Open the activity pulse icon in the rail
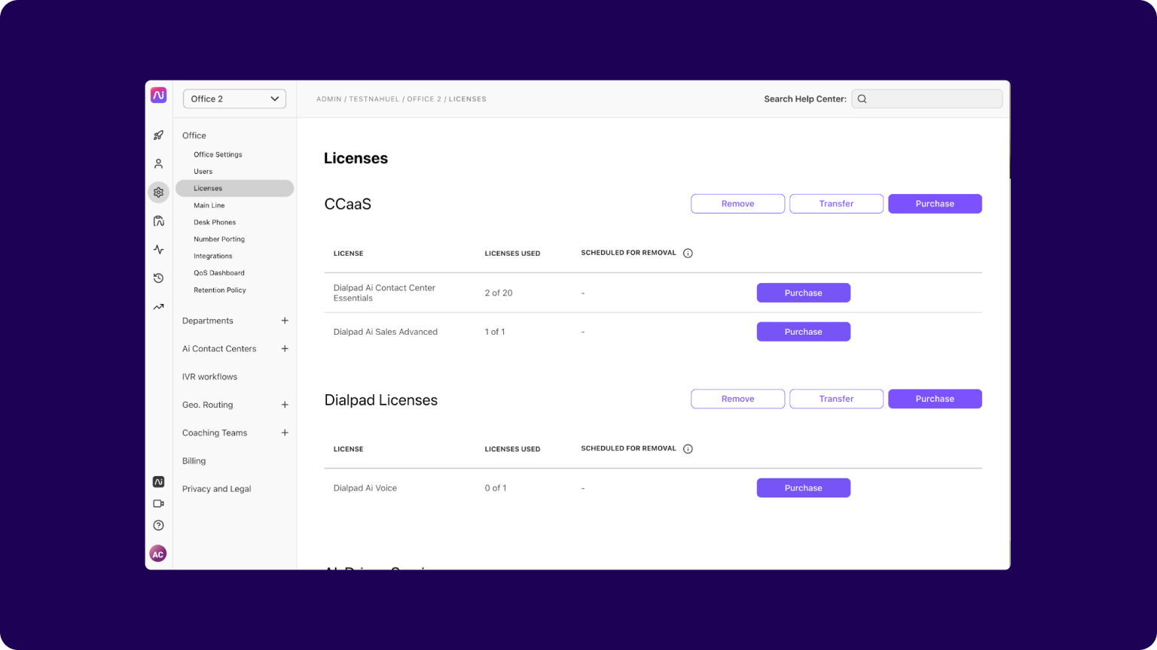 tap(158, 249)
